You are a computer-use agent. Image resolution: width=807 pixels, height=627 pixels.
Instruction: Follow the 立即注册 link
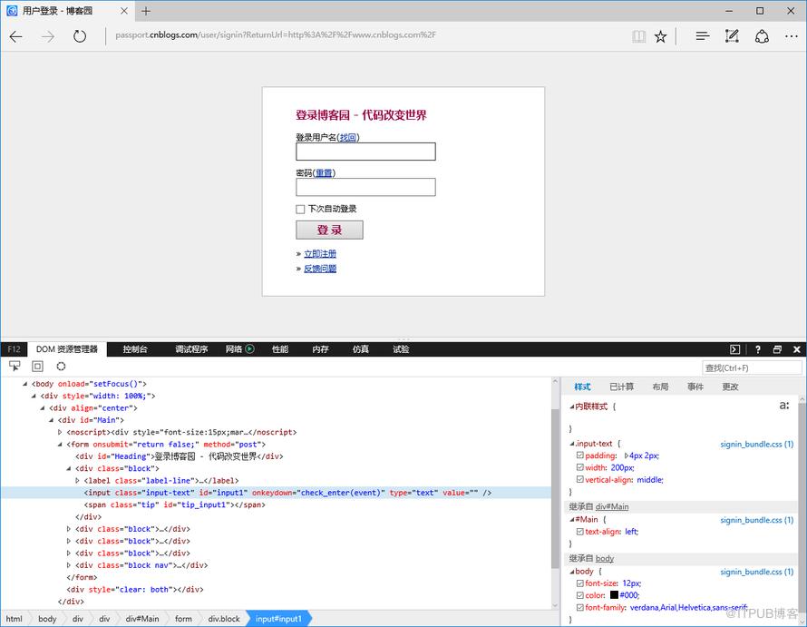coord(319,253)
